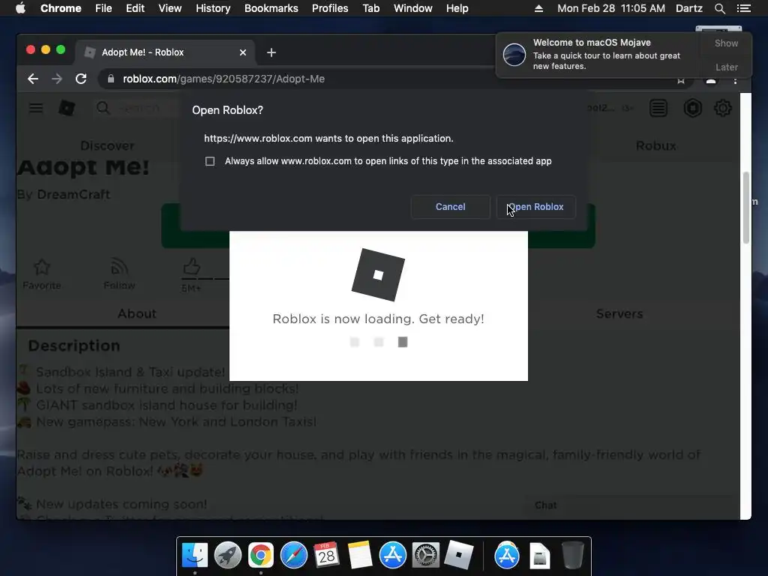Open the DreamCraft creator link

pyautogui.click(x=73, y=194)
